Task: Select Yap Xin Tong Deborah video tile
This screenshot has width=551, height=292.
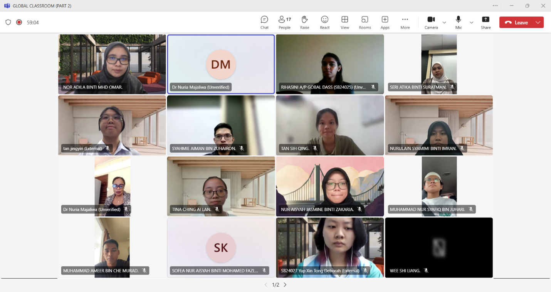Action: (330, 247)
